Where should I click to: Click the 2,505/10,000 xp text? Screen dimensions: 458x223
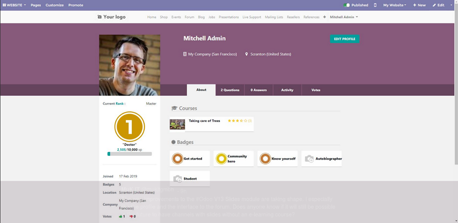pos(129,150)
